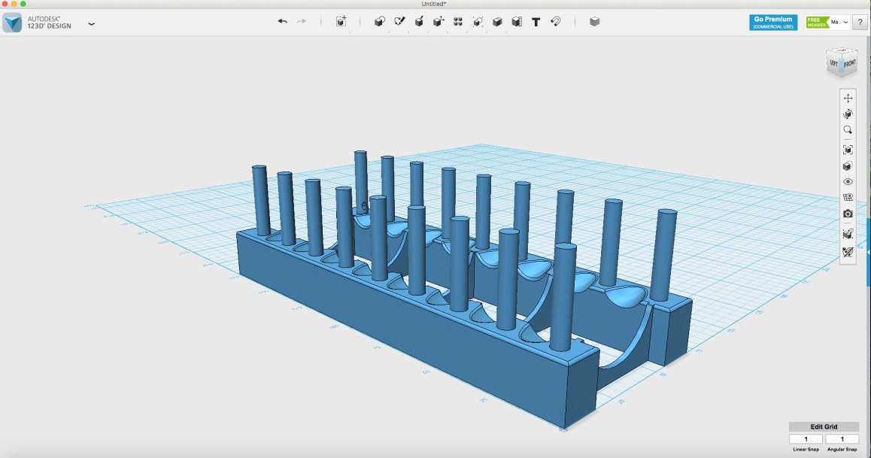Image resolution: width=871 pixels, height=458 pixels.
Task: Take a screenshot with the camera icon
Action: 848,214
